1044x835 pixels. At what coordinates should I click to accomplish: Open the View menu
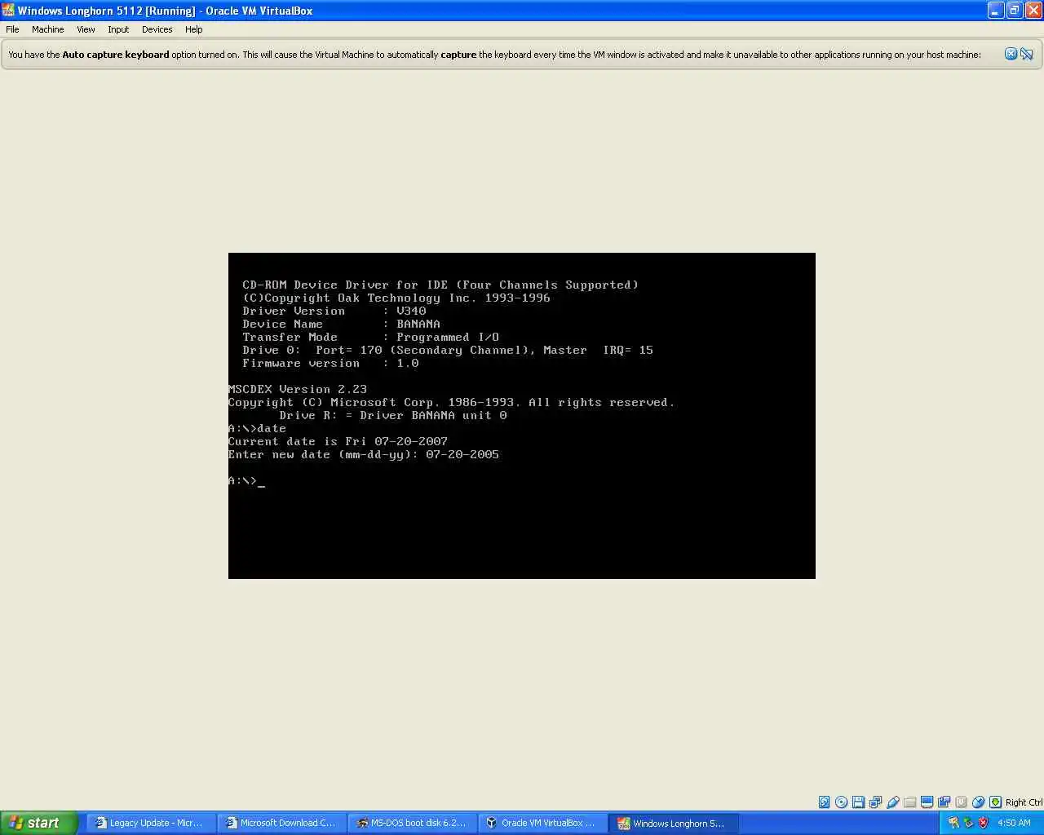coord(86,29)
